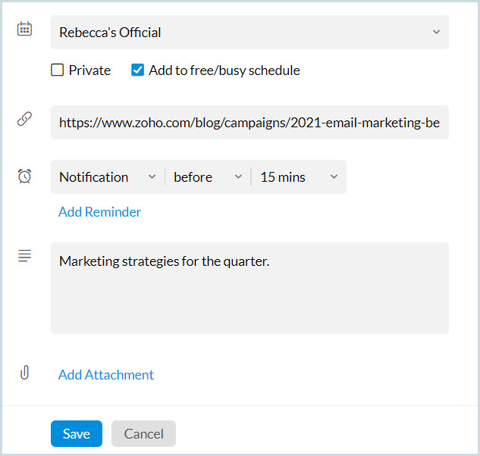
Task: Focus the zoho.com URL input field
Action: tap(249, 123)
